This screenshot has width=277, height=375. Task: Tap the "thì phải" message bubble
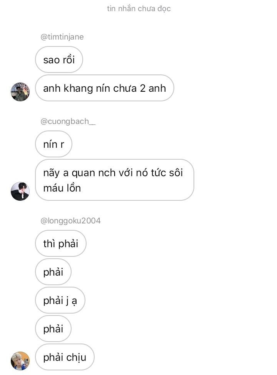(x=60, y=243)
